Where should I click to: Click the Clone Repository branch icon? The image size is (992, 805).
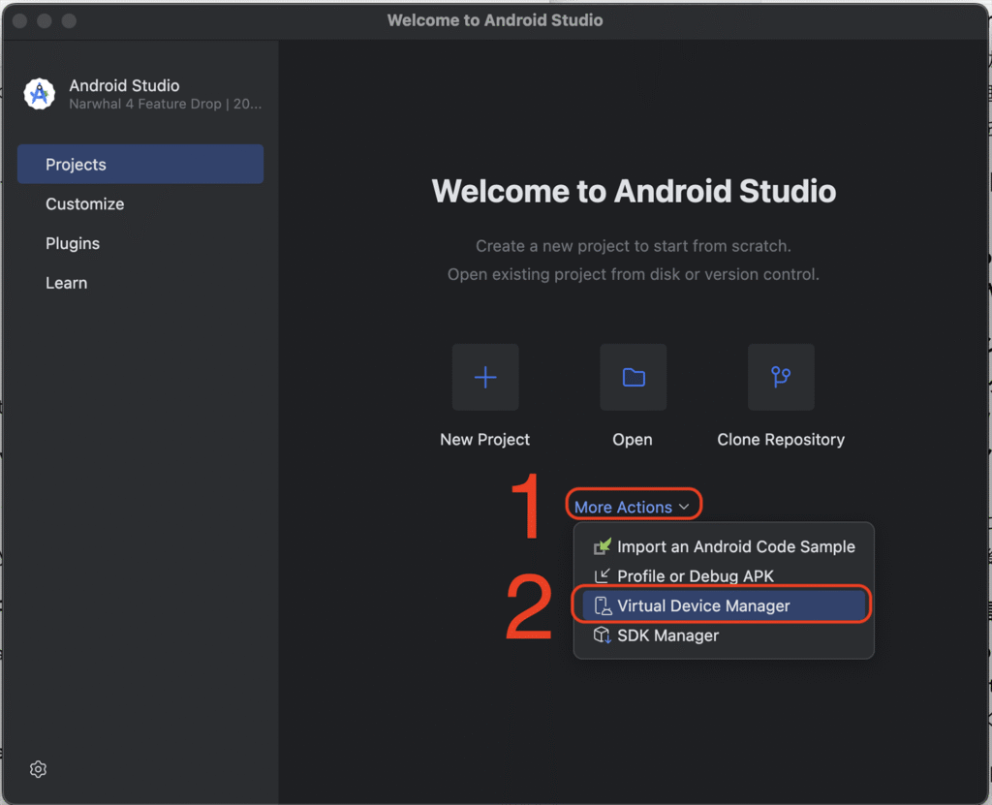(x=781, y=377)
